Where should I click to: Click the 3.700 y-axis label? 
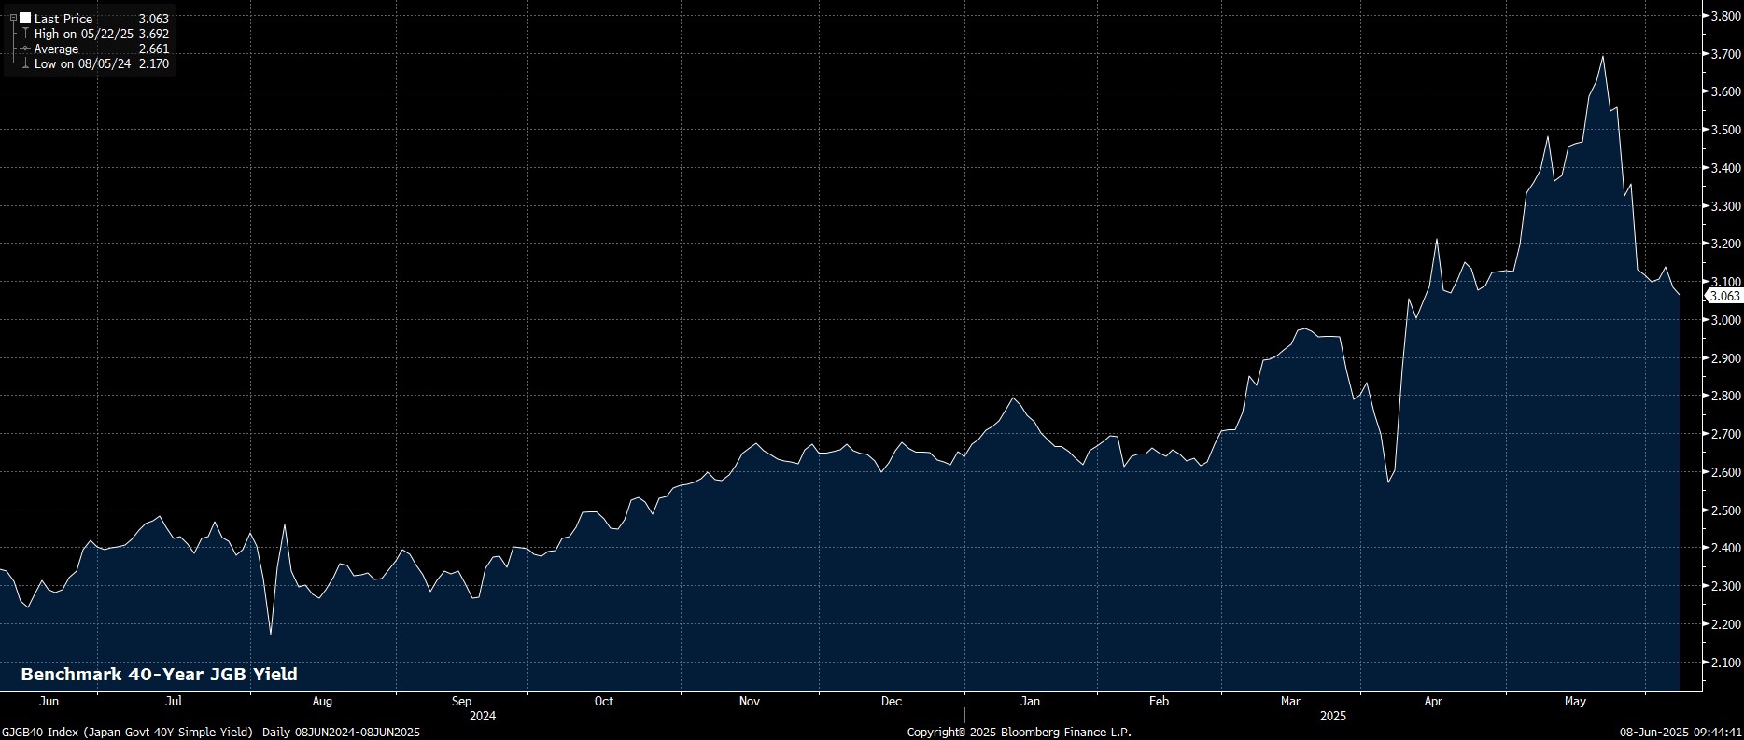1724,54
